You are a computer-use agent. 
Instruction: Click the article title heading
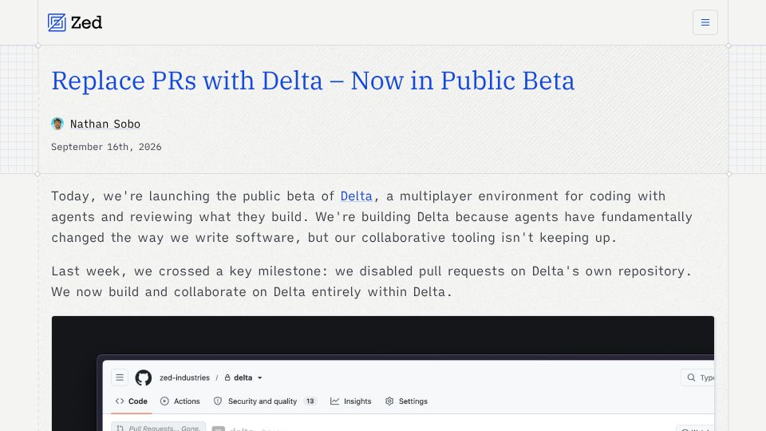[313, 81]
